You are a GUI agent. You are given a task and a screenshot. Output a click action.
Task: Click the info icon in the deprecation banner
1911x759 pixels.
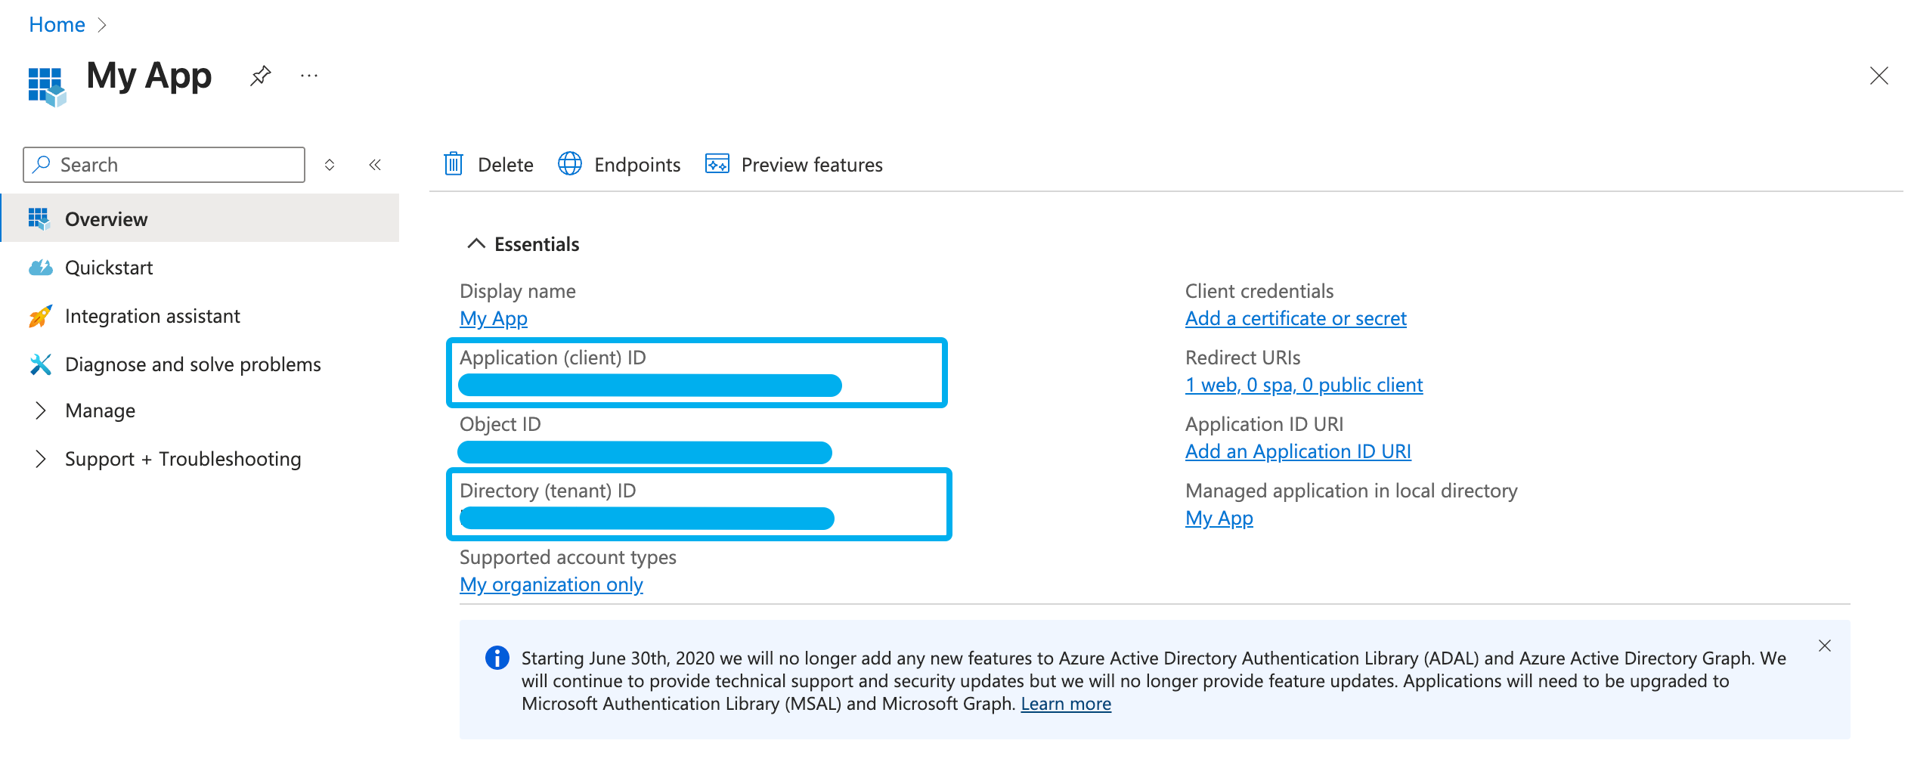click(x=497, y=658)
